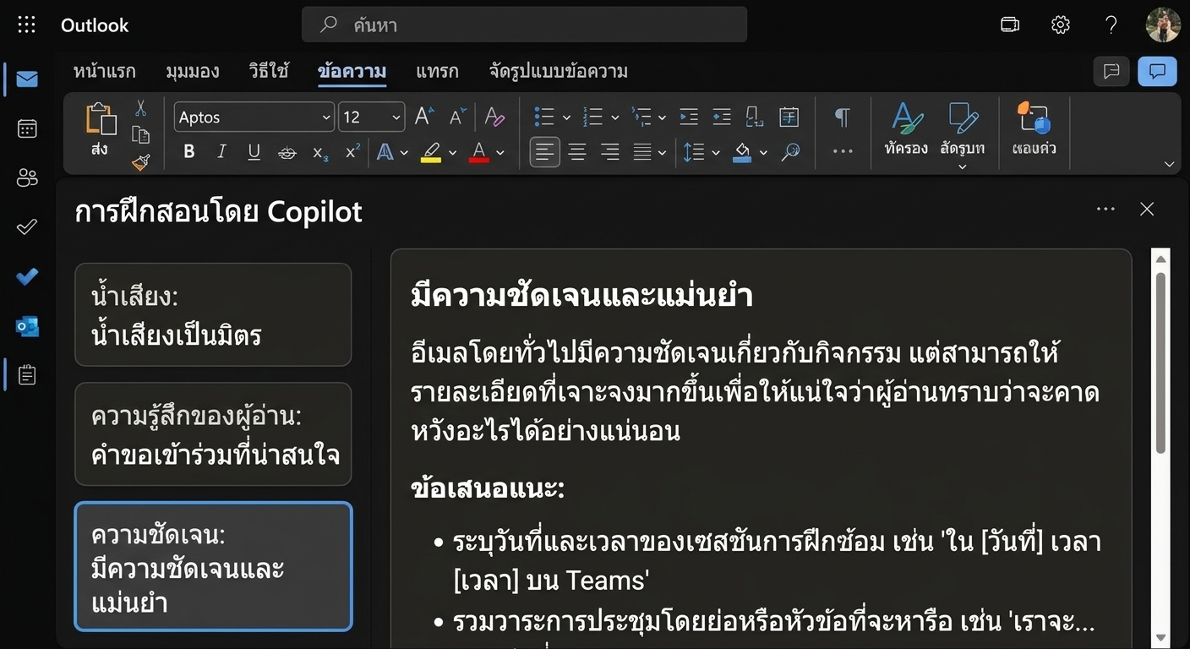
Task: Open the Outlook app icon in sidebar
Action: (x=27, y=326)
